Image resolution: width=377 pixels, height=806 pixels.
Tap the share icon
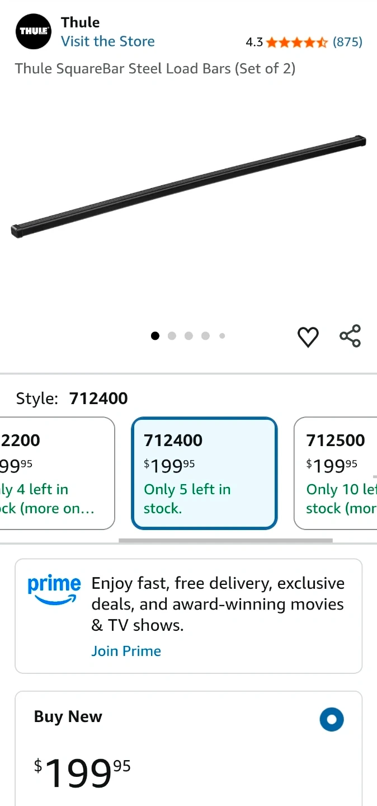coord(350,336)
